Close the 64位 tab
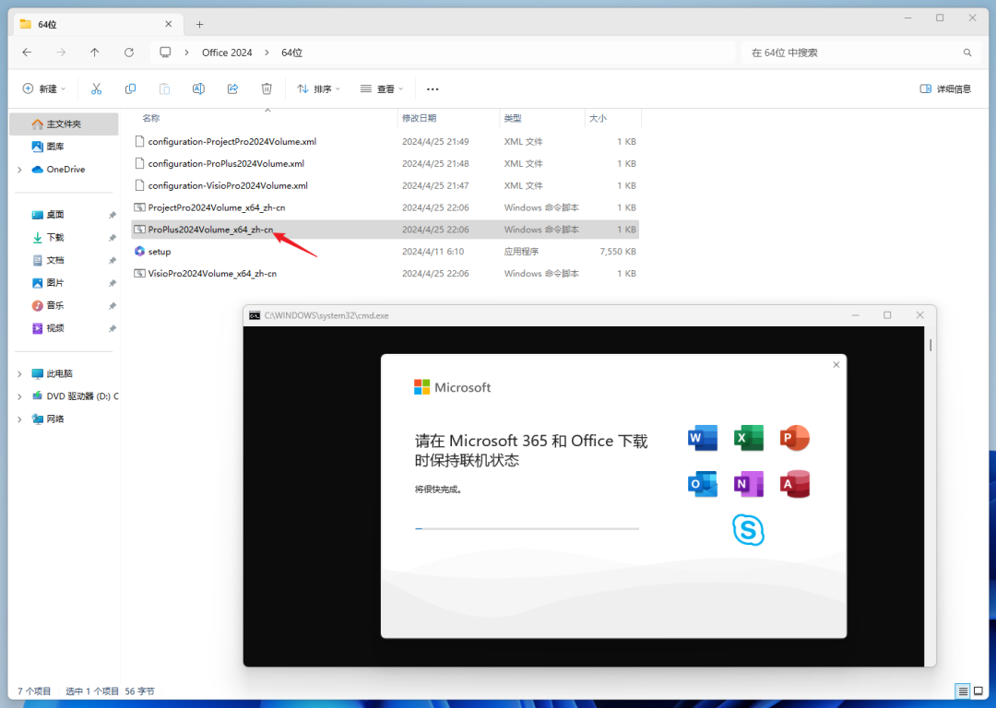This screenshot has height=708, width=996. point(169,23)
